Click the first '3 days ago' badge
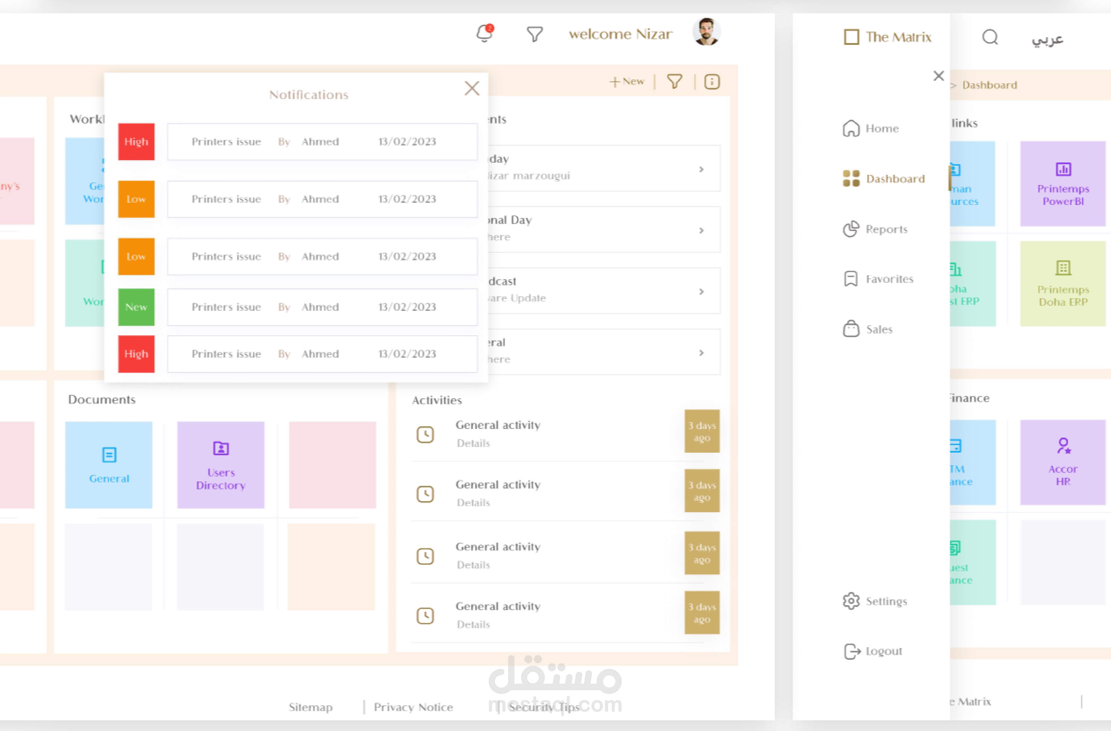Image resolution: width=1111 pixels, height=731 pixels. coord(702,431)
